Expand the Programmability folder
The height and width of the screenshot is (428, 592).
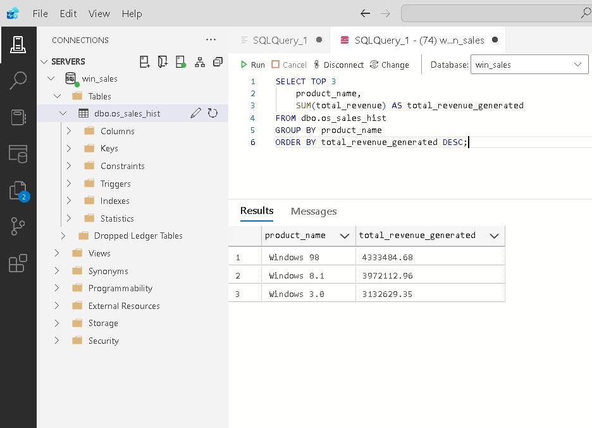click(x=57, y=288)
